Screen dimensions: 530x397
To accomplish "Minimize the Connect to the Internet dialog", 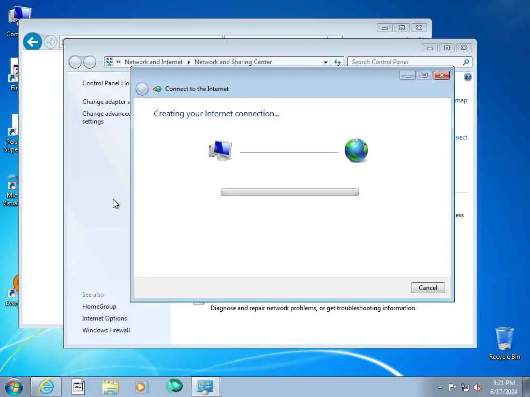I will coord(408,75).
